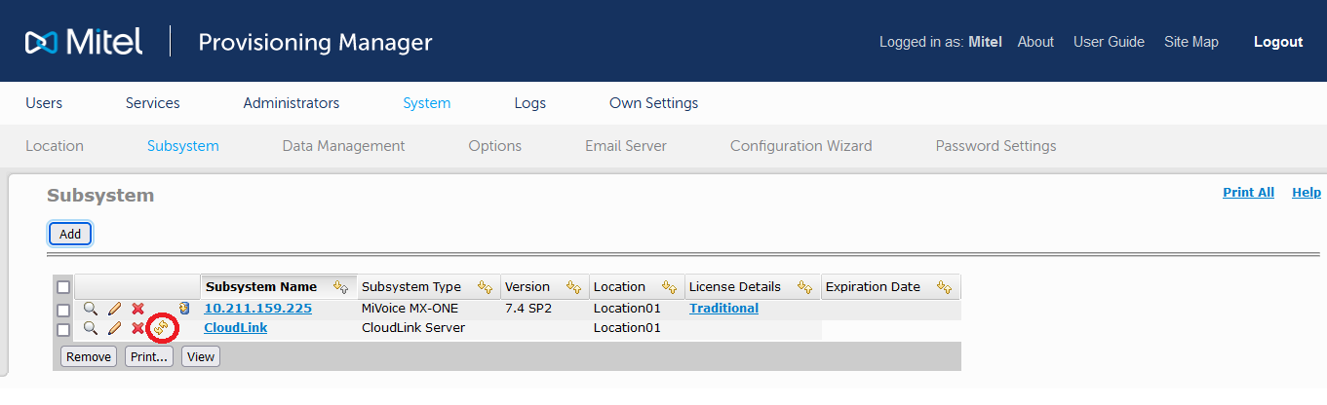Open the Email Server tab

[x=626, y=146]
